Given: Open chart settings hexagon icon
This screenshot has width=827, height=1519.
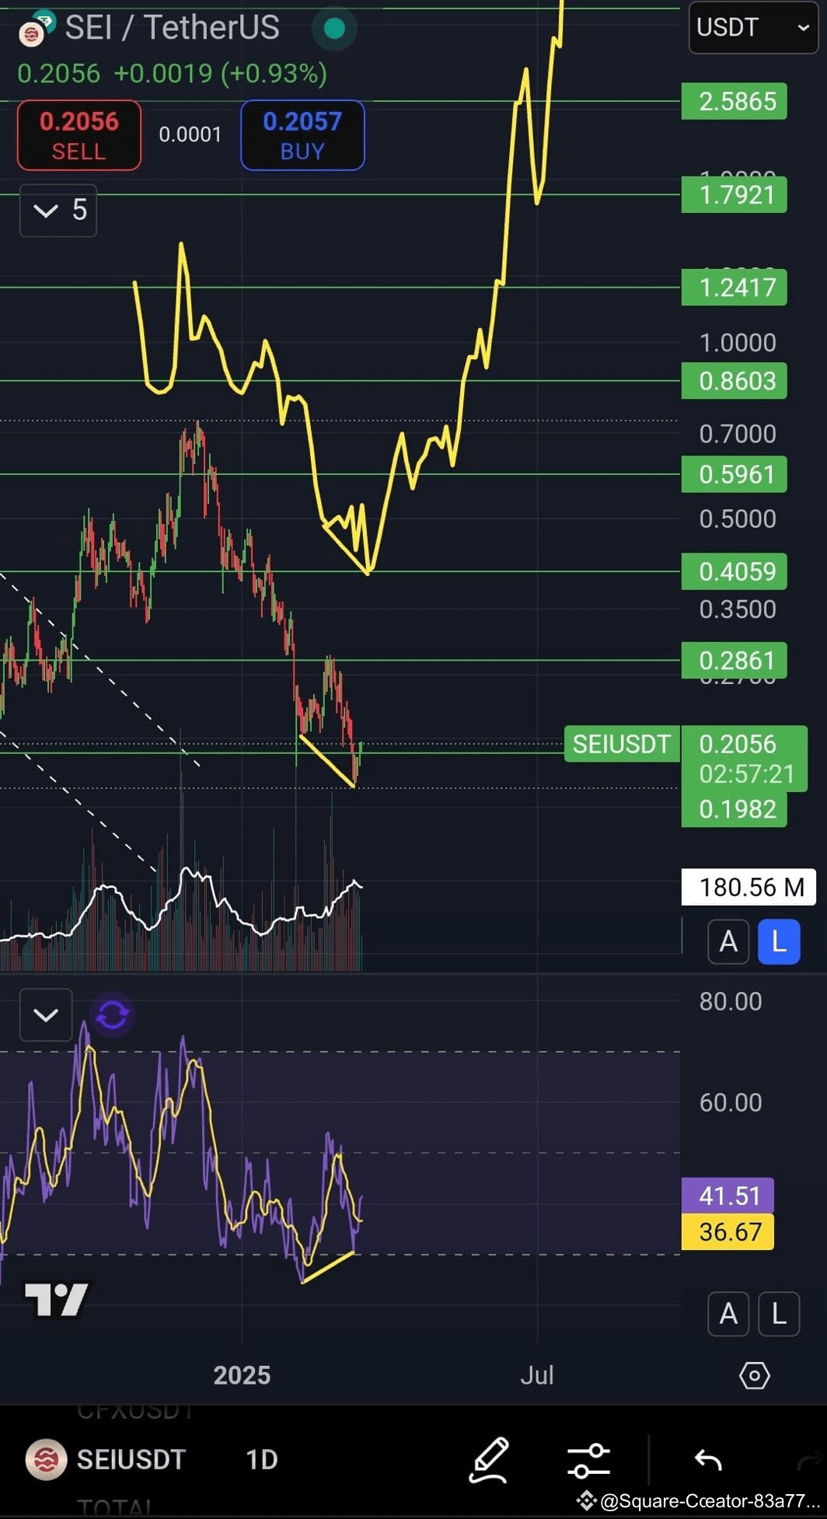Looking at the screenshot, I should (754, 1375).
